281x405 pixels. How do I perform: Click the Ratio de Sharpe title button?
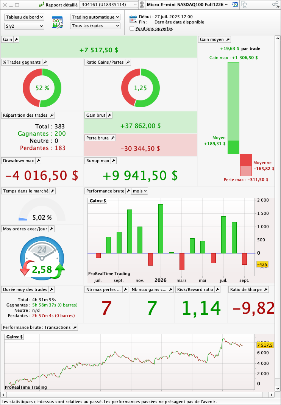click(x=246, y=289)
